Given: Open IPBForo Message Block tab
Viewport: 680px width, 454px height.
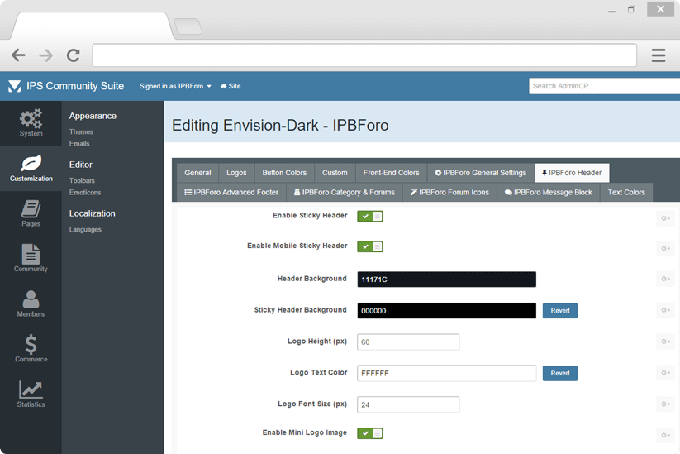Looking at the screenshot, I should [548, 193].
